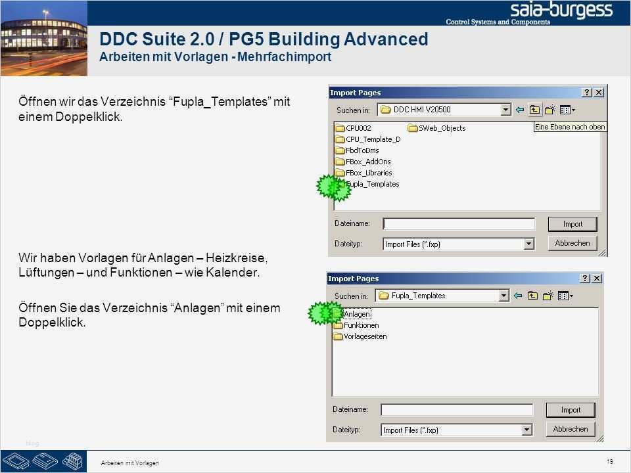Select the SWeb_Objects folder
This screenshot has height=473, width=631.
click(x=436, y=128)
